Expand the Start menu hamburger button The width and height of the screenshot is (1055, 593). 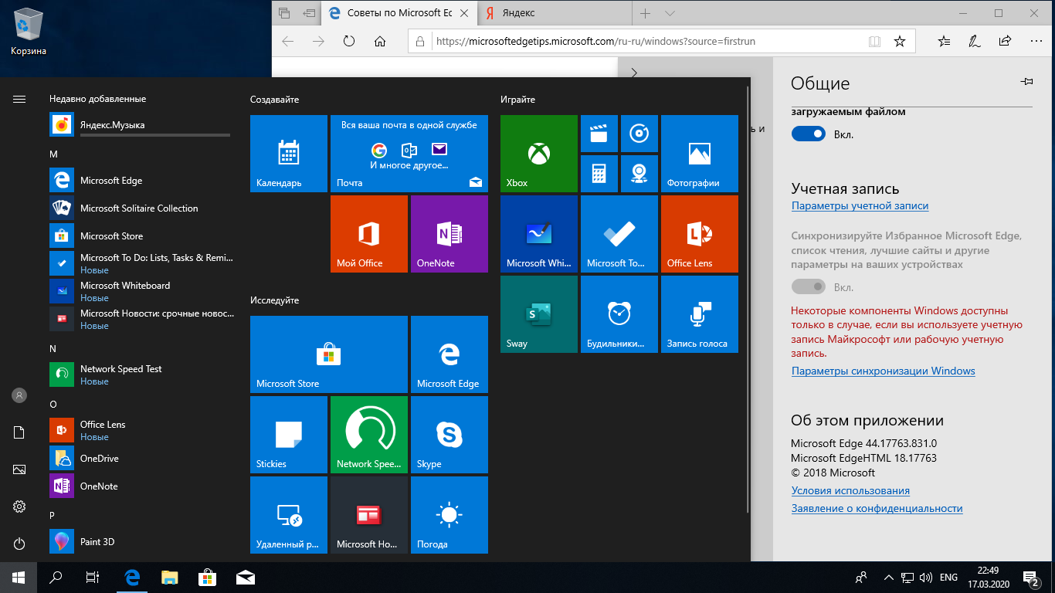[x=19, y=99]
